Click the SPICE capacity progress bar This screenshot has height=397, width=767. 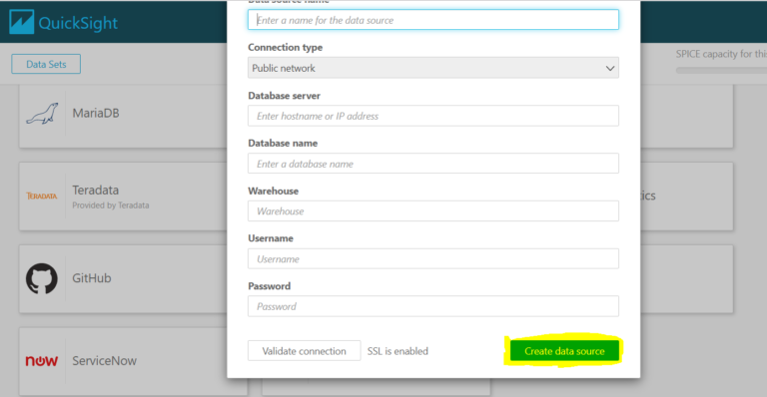(721, 70)
